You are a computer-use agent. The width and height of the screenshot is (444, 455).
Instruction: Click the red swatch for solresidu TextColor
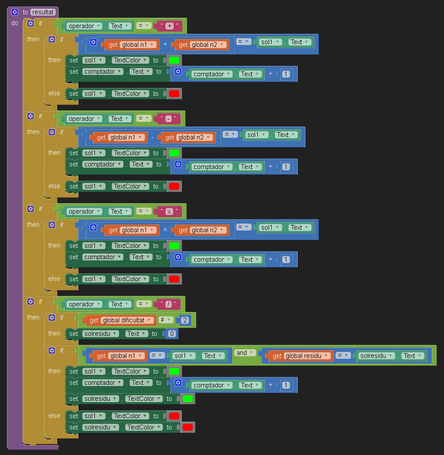(x=188, y=427)
